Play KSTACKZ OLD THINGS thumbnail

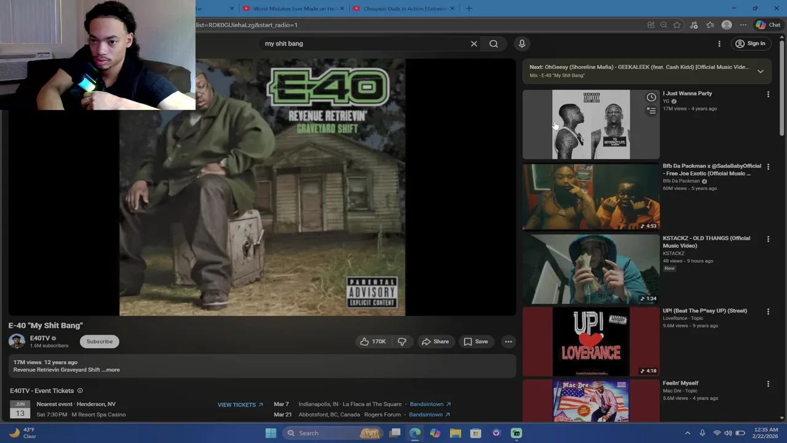pos(591,269)
